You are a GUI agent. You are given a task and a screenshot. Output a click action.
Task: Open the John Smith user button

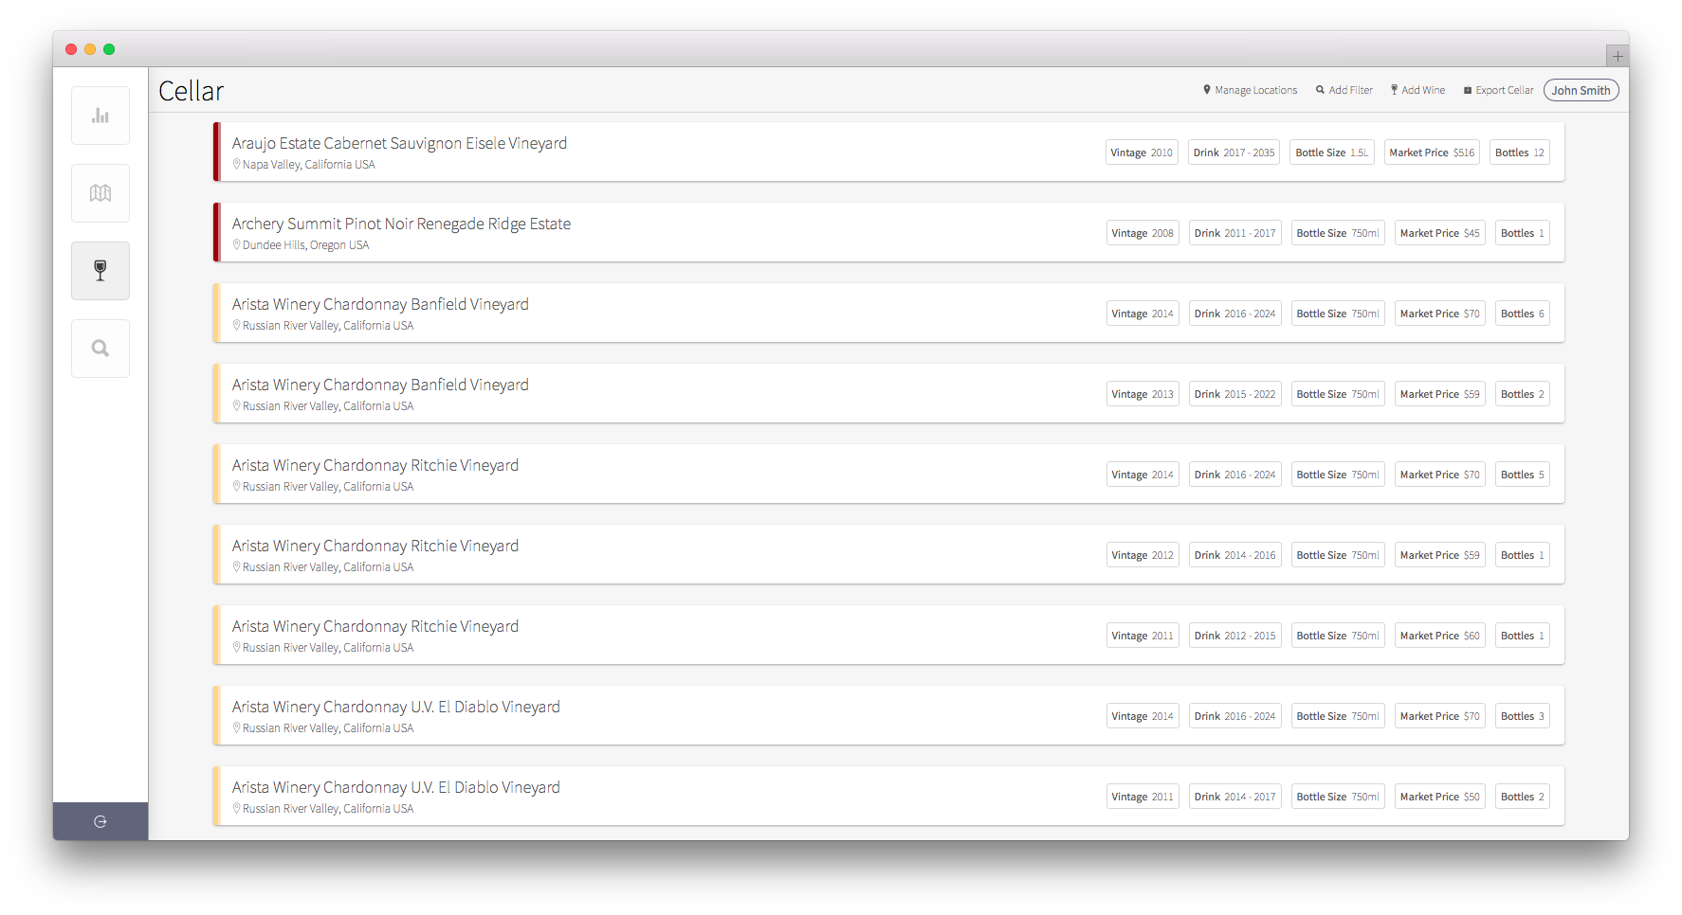pos(1581,90)
